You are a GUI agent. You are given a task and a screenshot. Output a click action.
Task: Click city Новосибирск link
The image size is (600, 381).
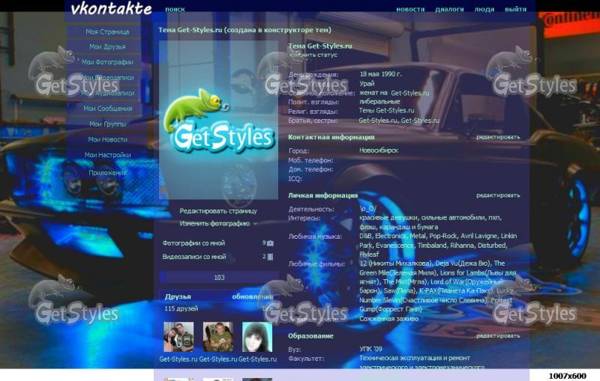379,150
